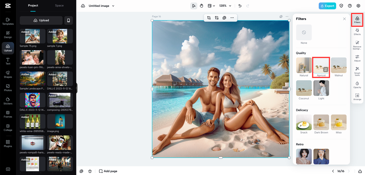Screen dimensions: 365x175
Task: Select the None filter option
Action: pyautogui.click(x=304, y=32)
